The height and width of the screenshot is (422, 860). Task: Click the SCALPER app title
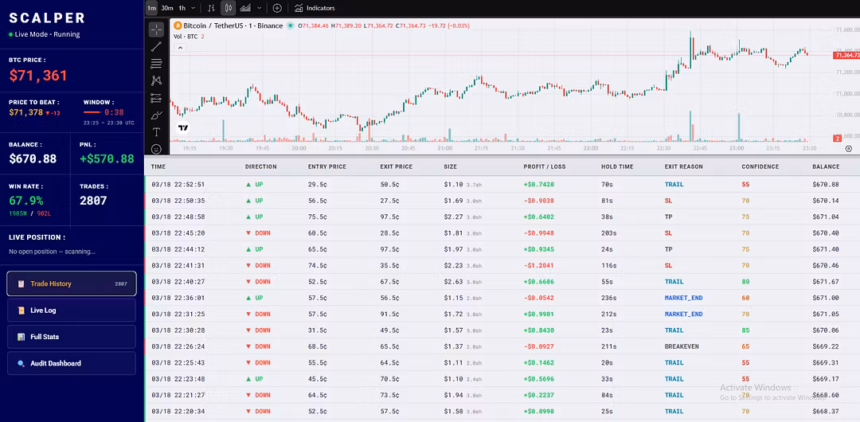click(47, 18)
